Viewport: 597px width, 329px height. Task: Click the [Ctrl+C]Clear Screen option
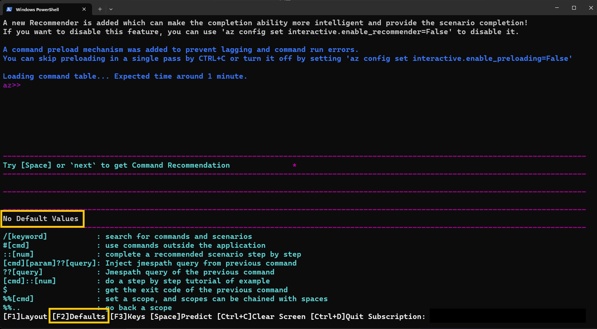(x=261, y=316)
